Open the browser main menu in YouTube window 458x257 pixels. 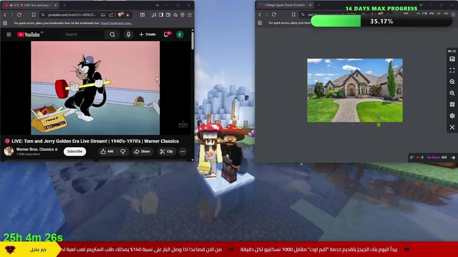click(190, 15)
